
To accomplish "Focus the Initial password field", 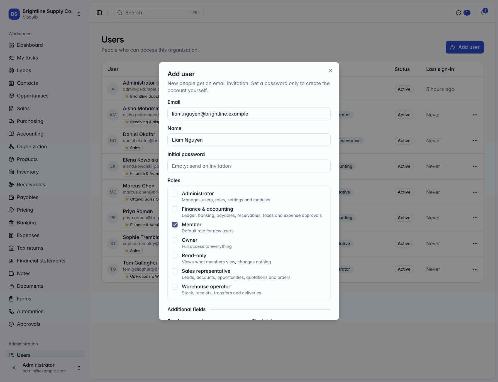I will tap(249, 166).
